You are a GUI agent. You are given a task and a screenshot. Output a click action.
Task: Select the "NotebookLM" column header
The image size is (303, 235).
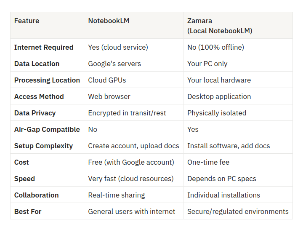pos(109,21)
